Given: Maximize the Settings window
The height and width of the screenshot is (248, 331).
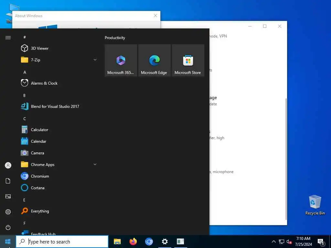Looking at the screenshot, I should pyautogui.click(x=265, y=26).
